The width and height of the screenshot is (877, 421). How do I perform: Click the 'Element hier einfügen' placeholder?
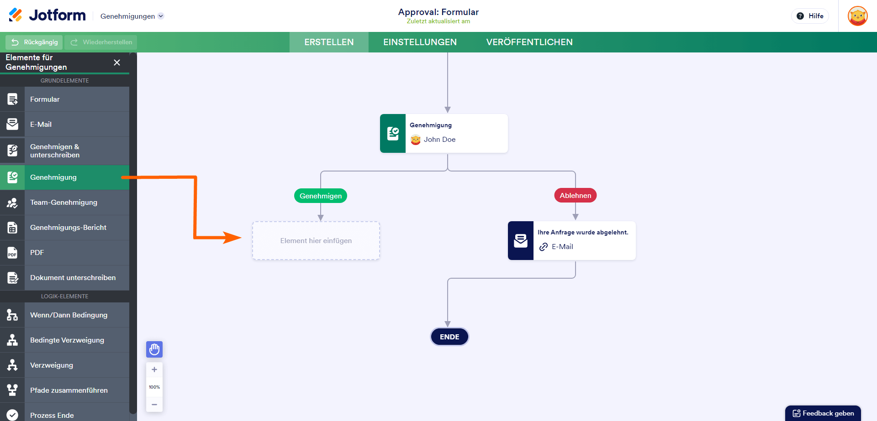click(316, 241)
